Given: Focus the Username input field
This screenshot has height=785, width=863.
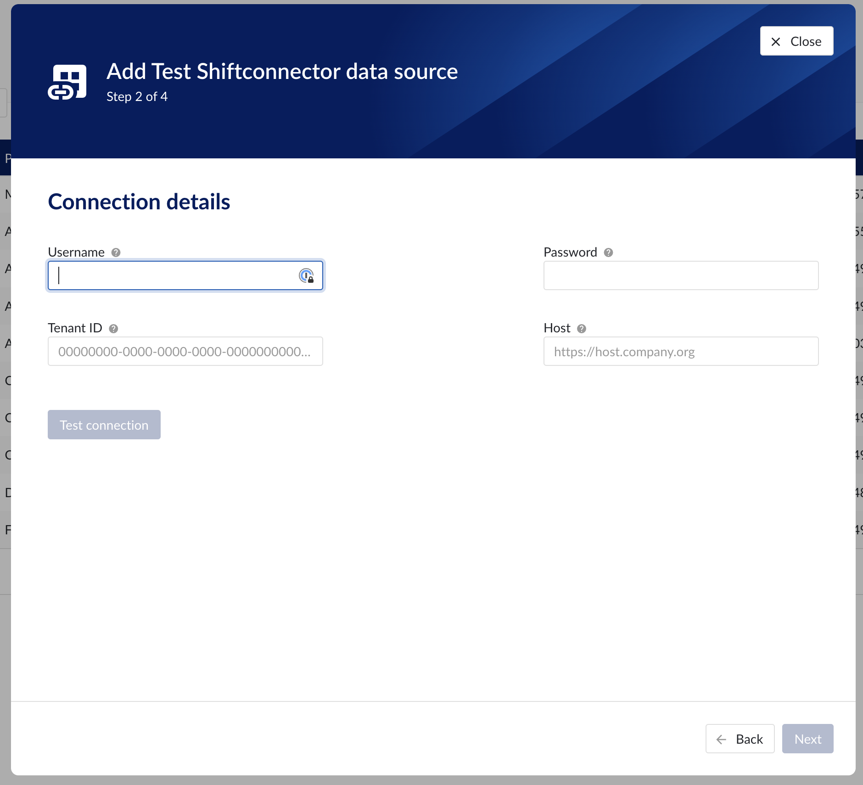Looking at the screenshot, I should (174, 275).
